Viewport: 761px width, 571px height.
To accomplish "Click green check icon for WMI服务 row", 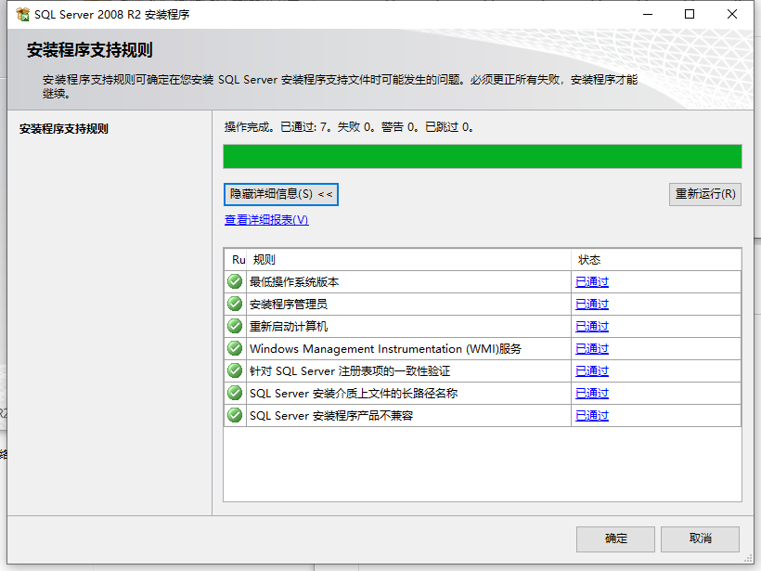I will [235, 348].
